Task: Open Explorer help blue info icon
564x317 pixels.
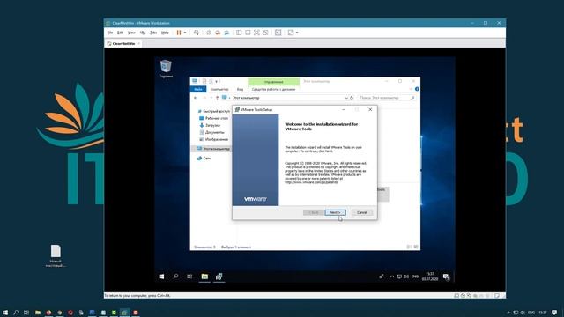Action: [417, 89]
